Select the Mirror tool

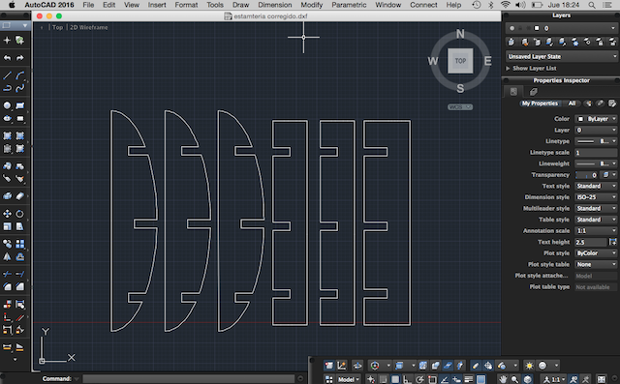point(7,257)
